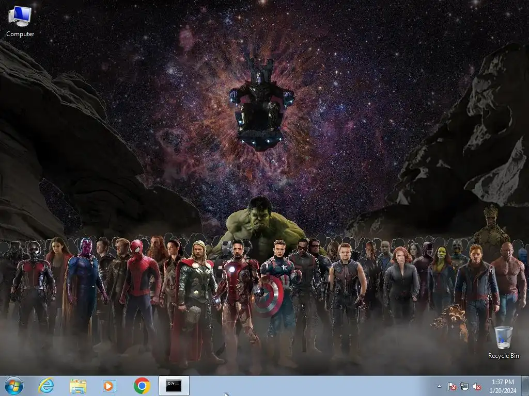Select the Recycle Bin desktop icon
The width and height of the screenshot is (529, 396).
[503, 342]
